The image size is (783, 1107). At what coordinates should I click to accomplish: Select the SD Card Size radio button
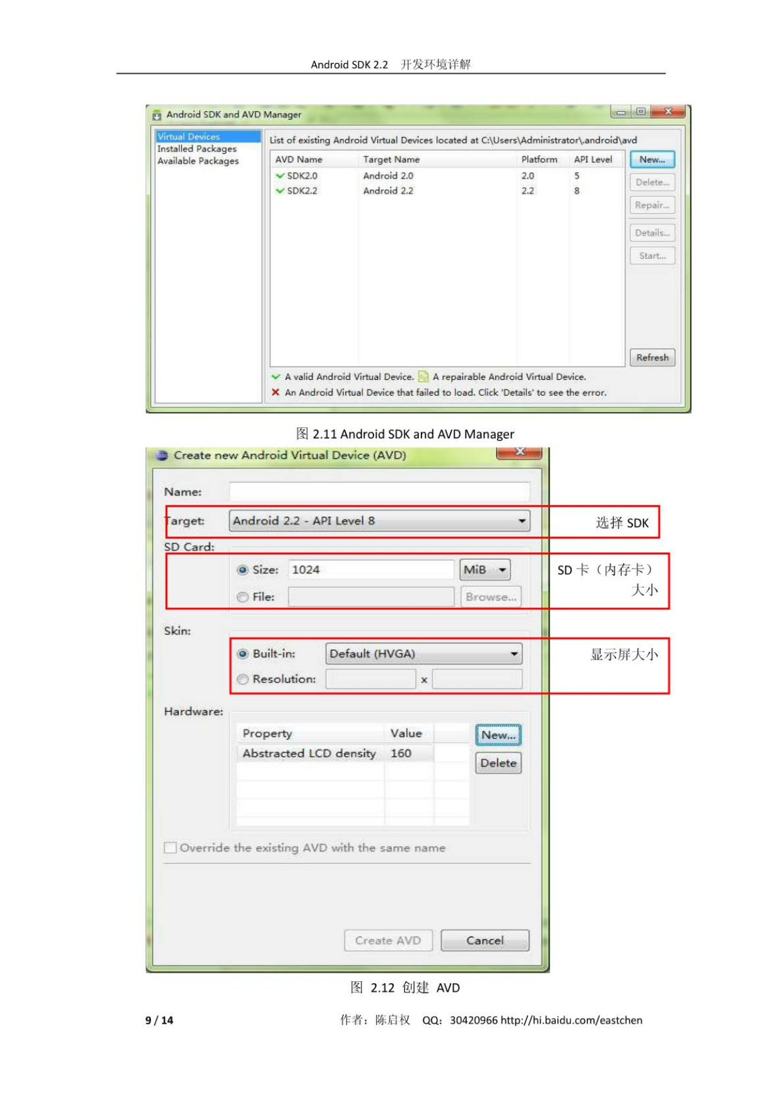pyautogui.click(x=242, y=570)
